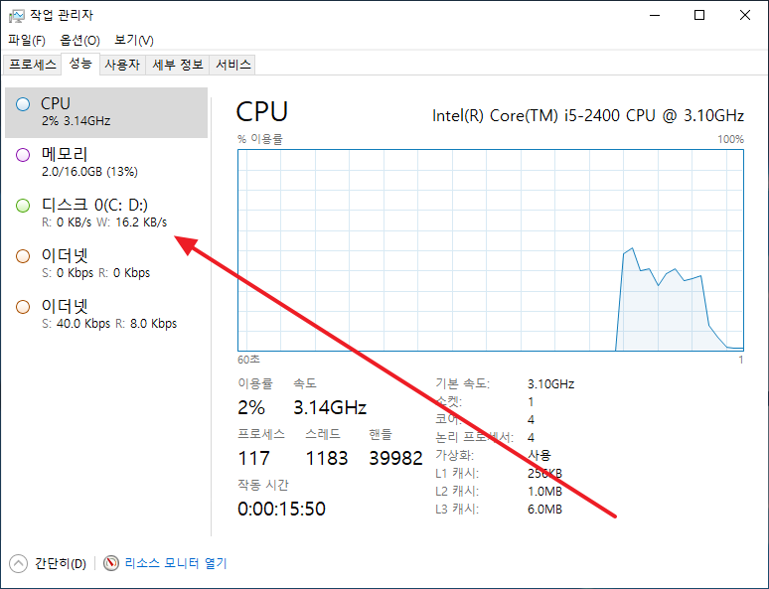Switch to the 프로세스 tab
769x589 pixels.
coord(33,65)
